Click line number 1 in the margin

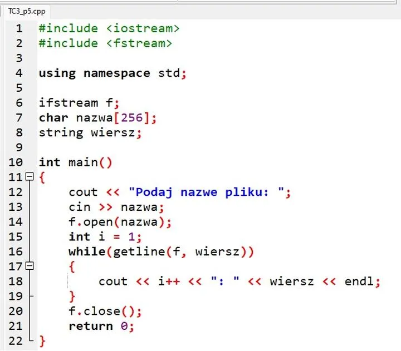(x=19, y=28)
